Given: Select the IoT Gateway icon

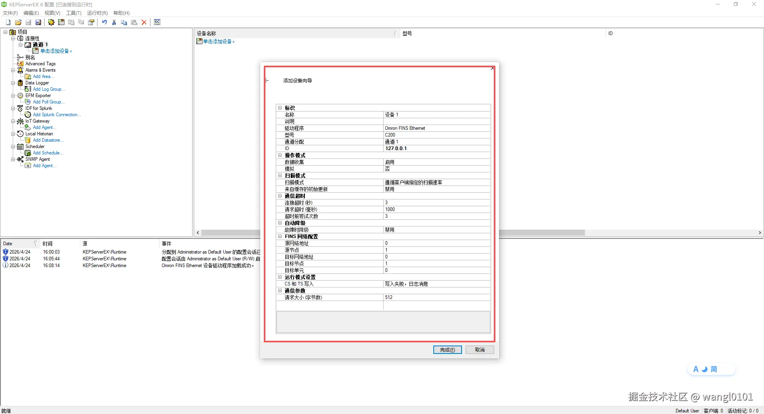Looking at the screenshot, I should (20, 121).
